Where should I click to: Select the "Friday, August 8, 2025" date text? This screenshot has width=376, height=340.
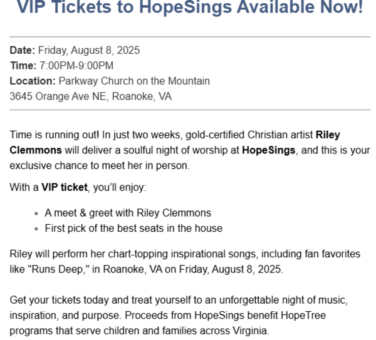pyautogui.click(x=89, y=51)
